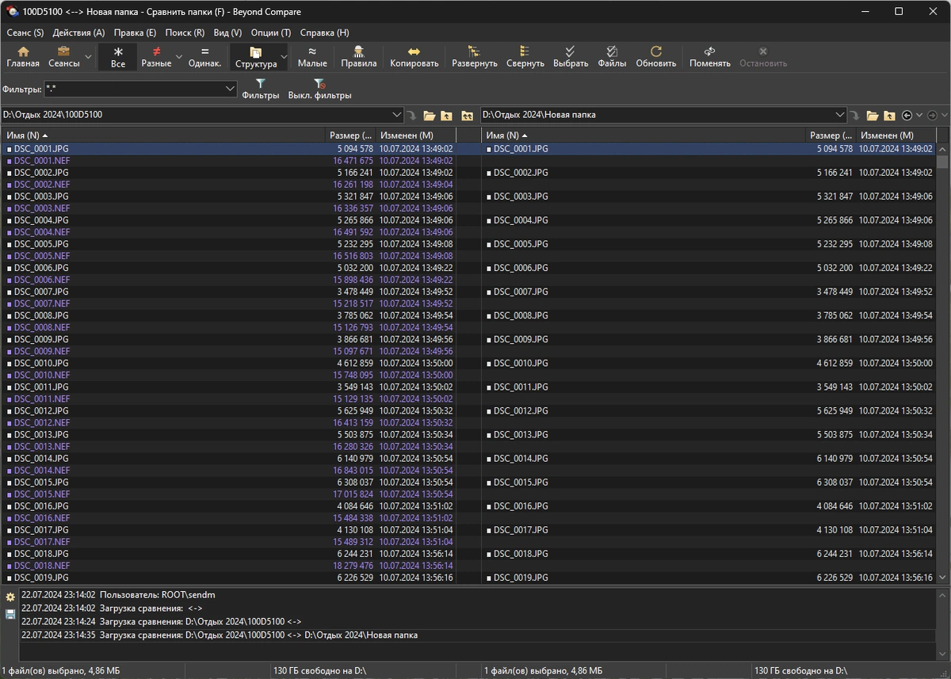Open the Правка (E) menu
The width and height of the screenshot is (951, 679).
(135, 32)
